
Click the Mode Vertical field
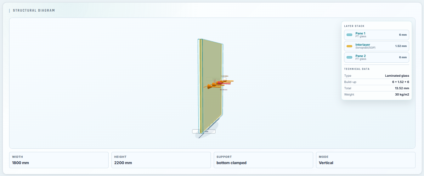366,160
